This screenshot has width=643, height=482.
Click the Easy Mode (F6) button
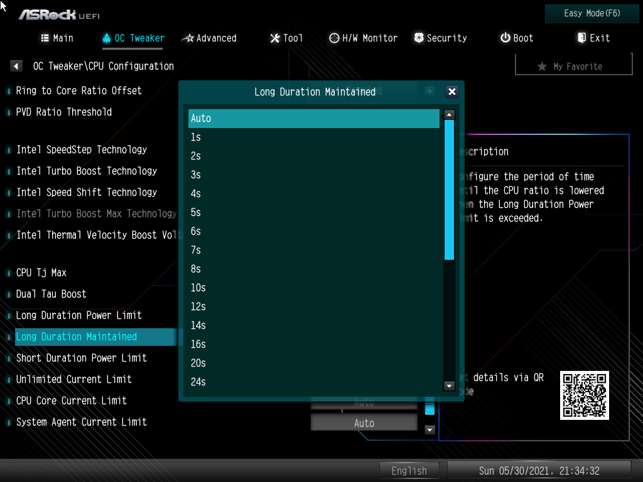592,14
